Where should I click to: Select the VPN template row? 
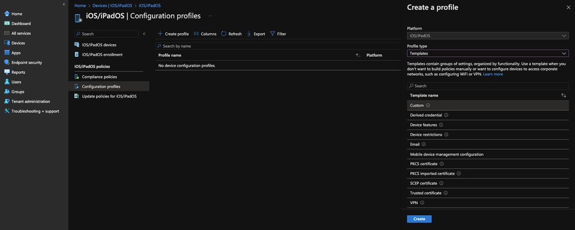tap(488, 202)
